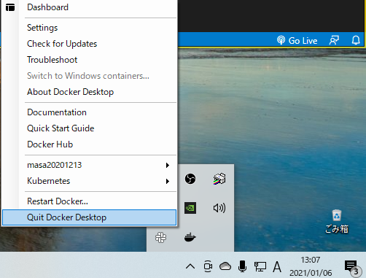Open the notifications bell in status bar
The width and height of the screenshot is (366, 278).
(356, 40)
